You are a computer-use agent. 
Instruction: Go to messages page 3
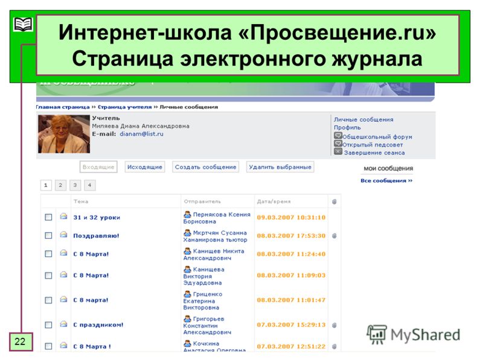[x=75, y=185]
